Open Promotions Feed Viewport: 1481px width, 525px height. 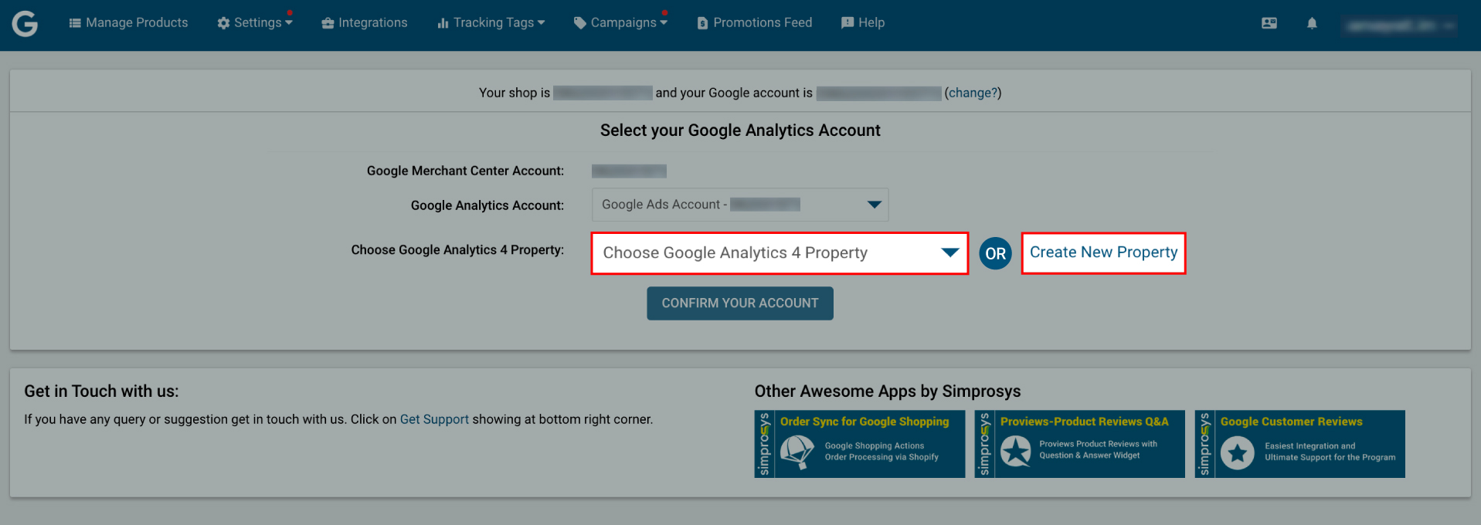coord(755,23)
